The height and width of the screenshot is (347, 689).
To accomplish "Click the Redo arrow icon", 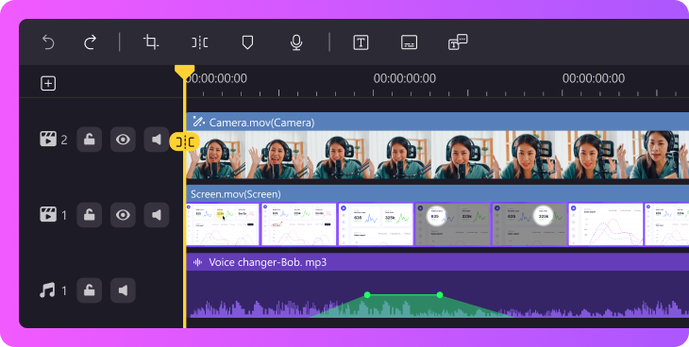I will (90, 42).
